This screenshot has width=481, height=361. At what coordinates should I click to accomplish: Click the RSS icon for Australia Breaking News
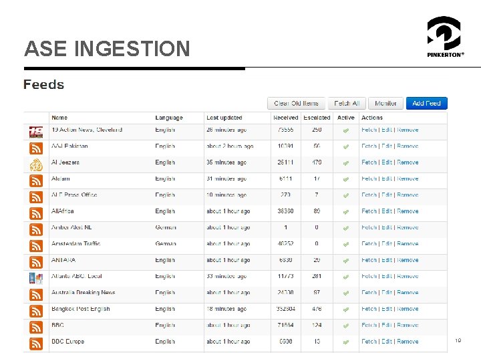coord(36,295)
